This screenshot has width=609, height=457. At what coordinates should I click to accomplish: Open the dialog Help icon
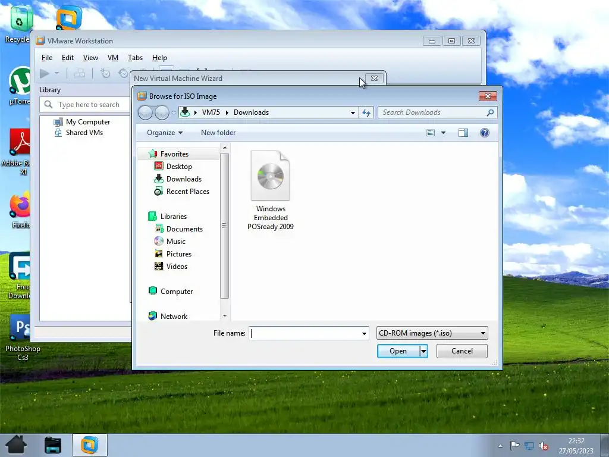(484, 133)
